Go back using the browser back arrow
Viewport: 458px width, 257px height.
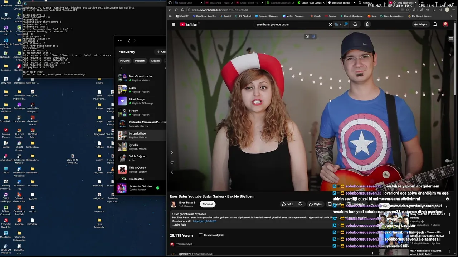[170, 10]
